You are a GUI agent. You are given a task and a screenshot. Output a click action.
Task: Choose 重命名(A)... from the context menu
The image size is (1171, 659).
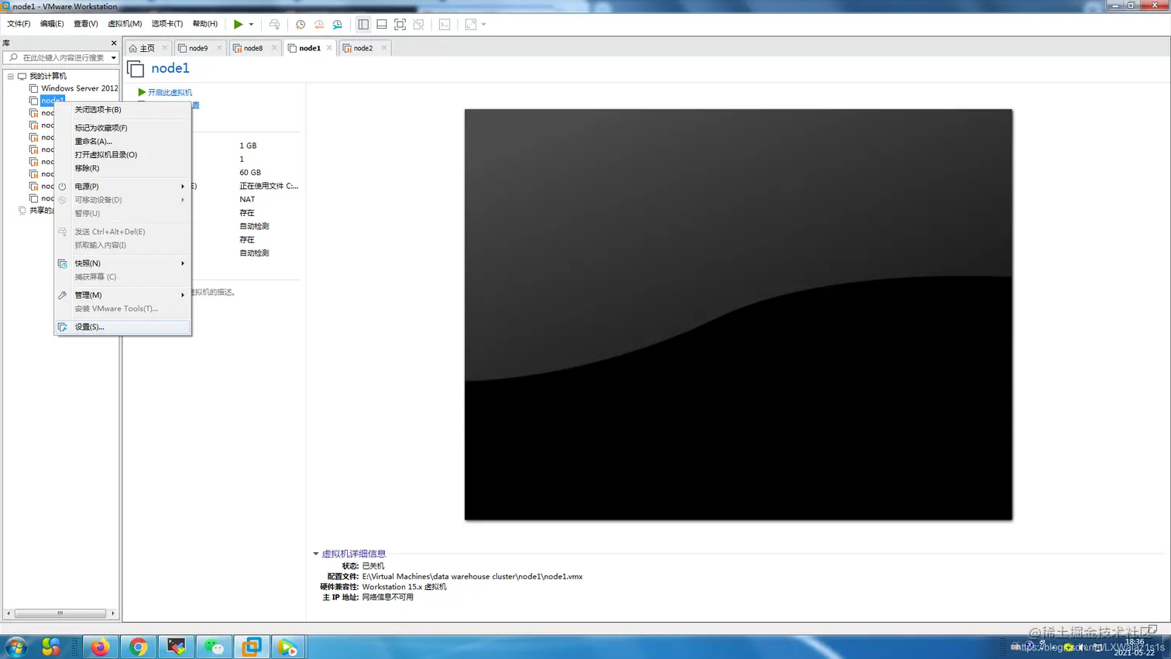pyautogui.click(x=122, y=141)
